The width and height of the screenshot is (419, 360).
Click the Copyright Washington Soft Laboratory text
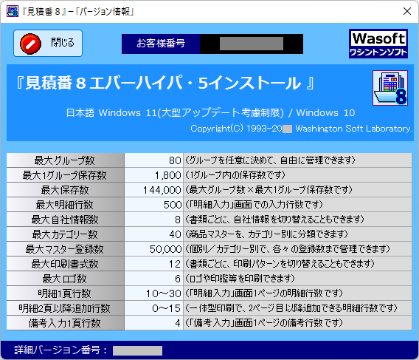[x=302, y=129]
